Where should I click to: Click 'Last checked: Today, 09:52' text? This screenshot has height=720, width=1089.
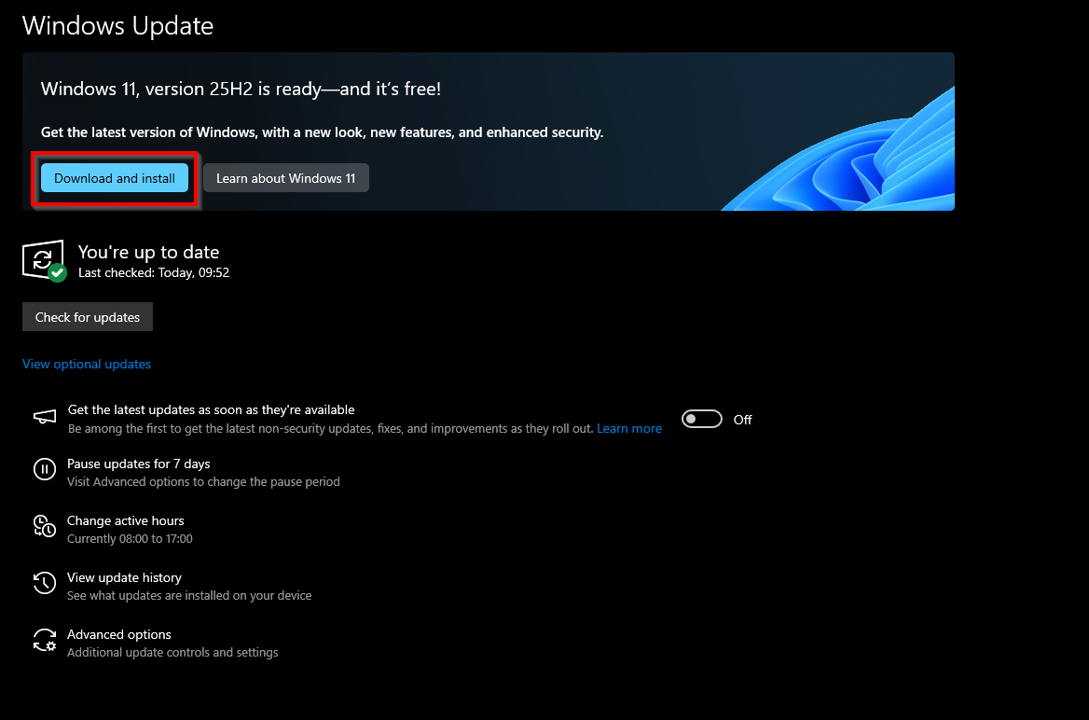[154, 273]
